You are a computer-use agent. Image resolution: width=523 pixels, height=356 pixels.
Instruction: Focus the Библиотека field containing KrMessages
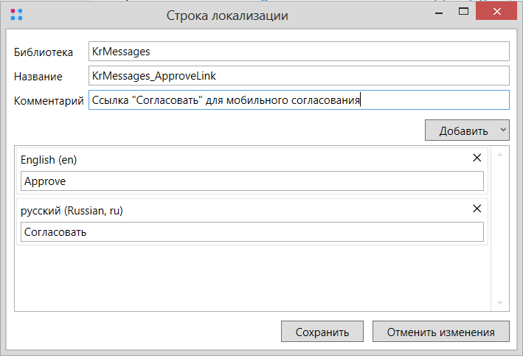point(299,52)
